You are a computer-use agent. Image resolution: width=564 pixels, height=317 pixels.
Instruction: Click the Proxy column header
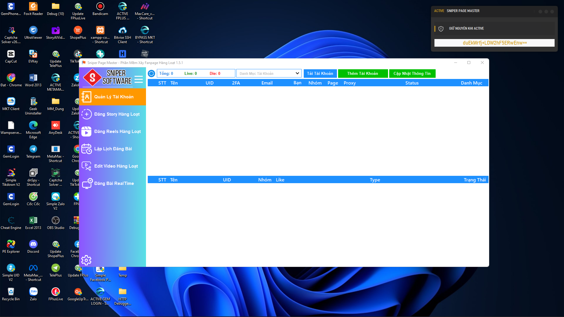350,83
